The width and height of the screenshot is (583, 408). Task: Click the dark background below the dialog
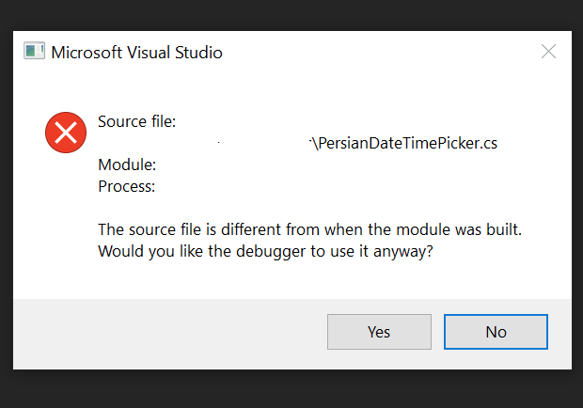[291, 389]
